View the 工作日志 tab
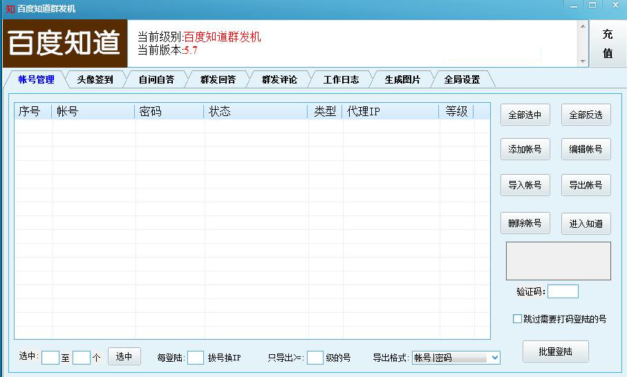 pos(341,79)
